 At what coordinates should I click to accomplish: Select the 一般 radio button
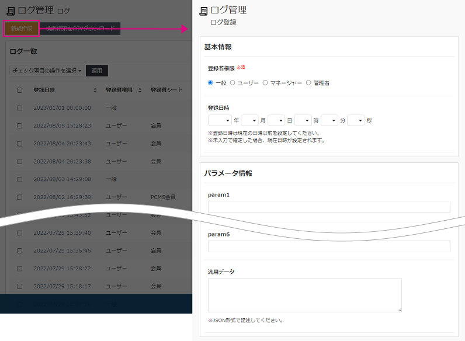[210, 83]
